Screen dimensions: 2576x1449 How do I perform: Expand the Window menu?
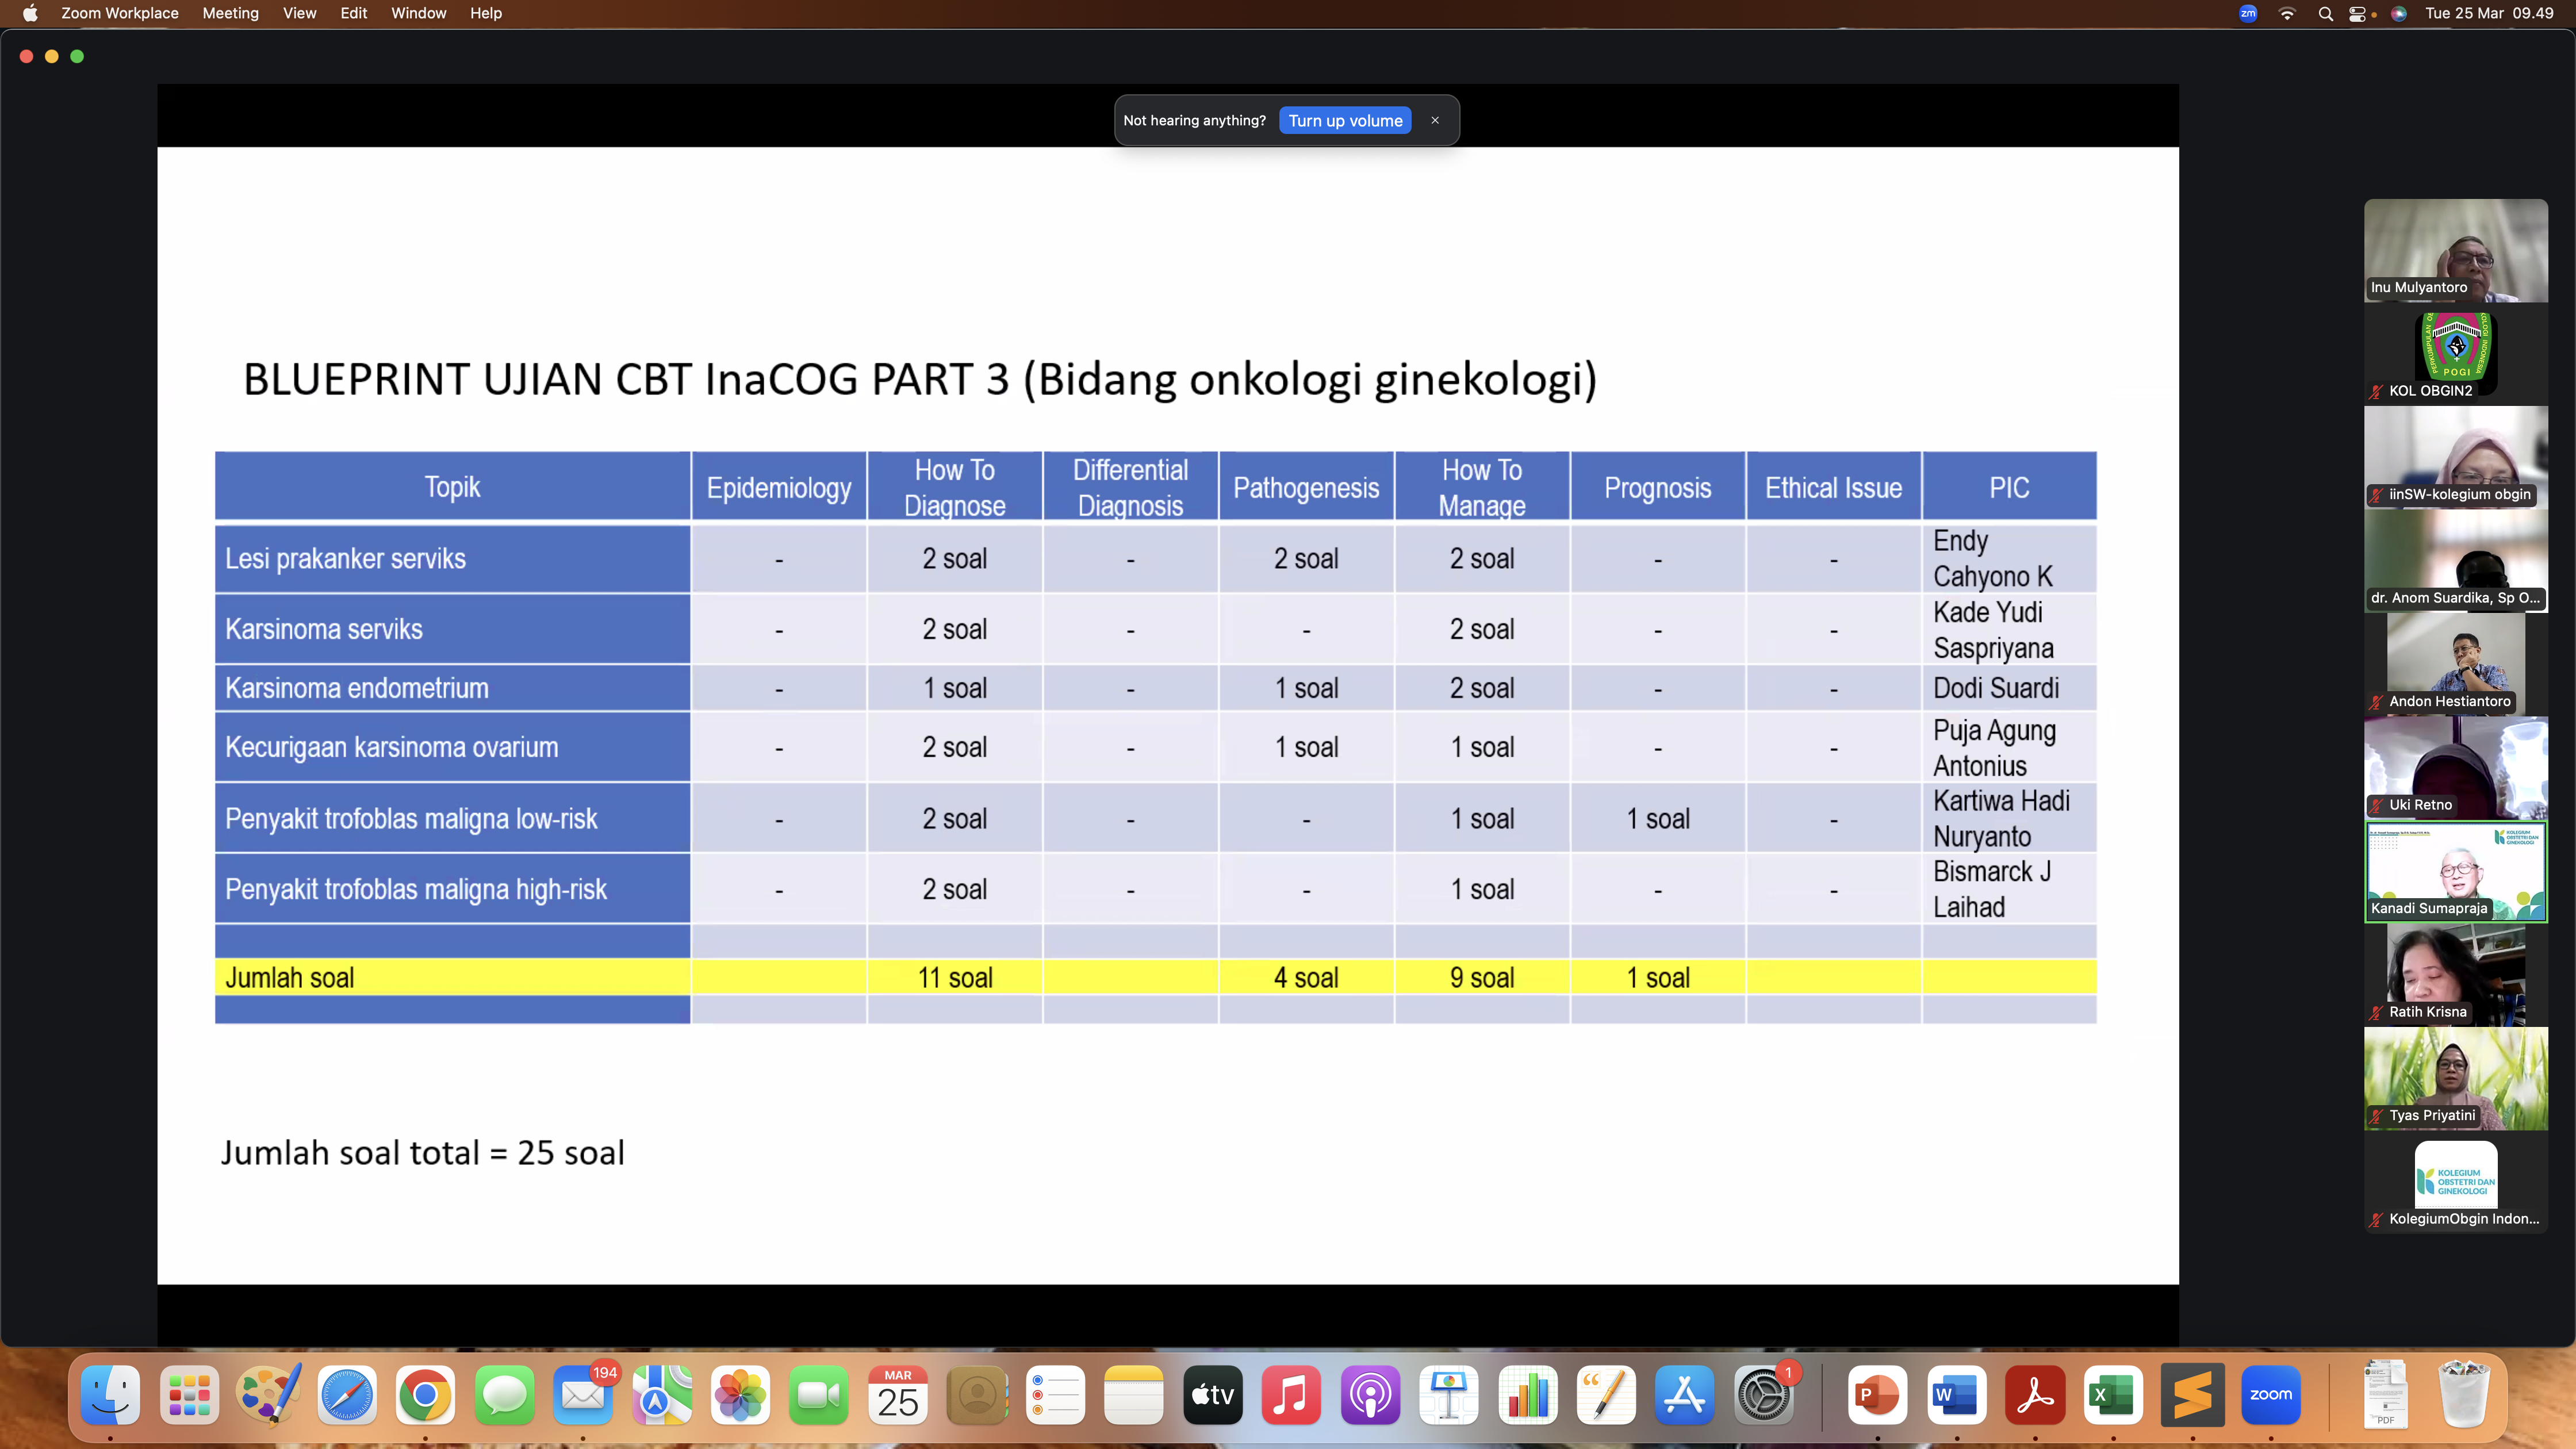click(418, 13)
